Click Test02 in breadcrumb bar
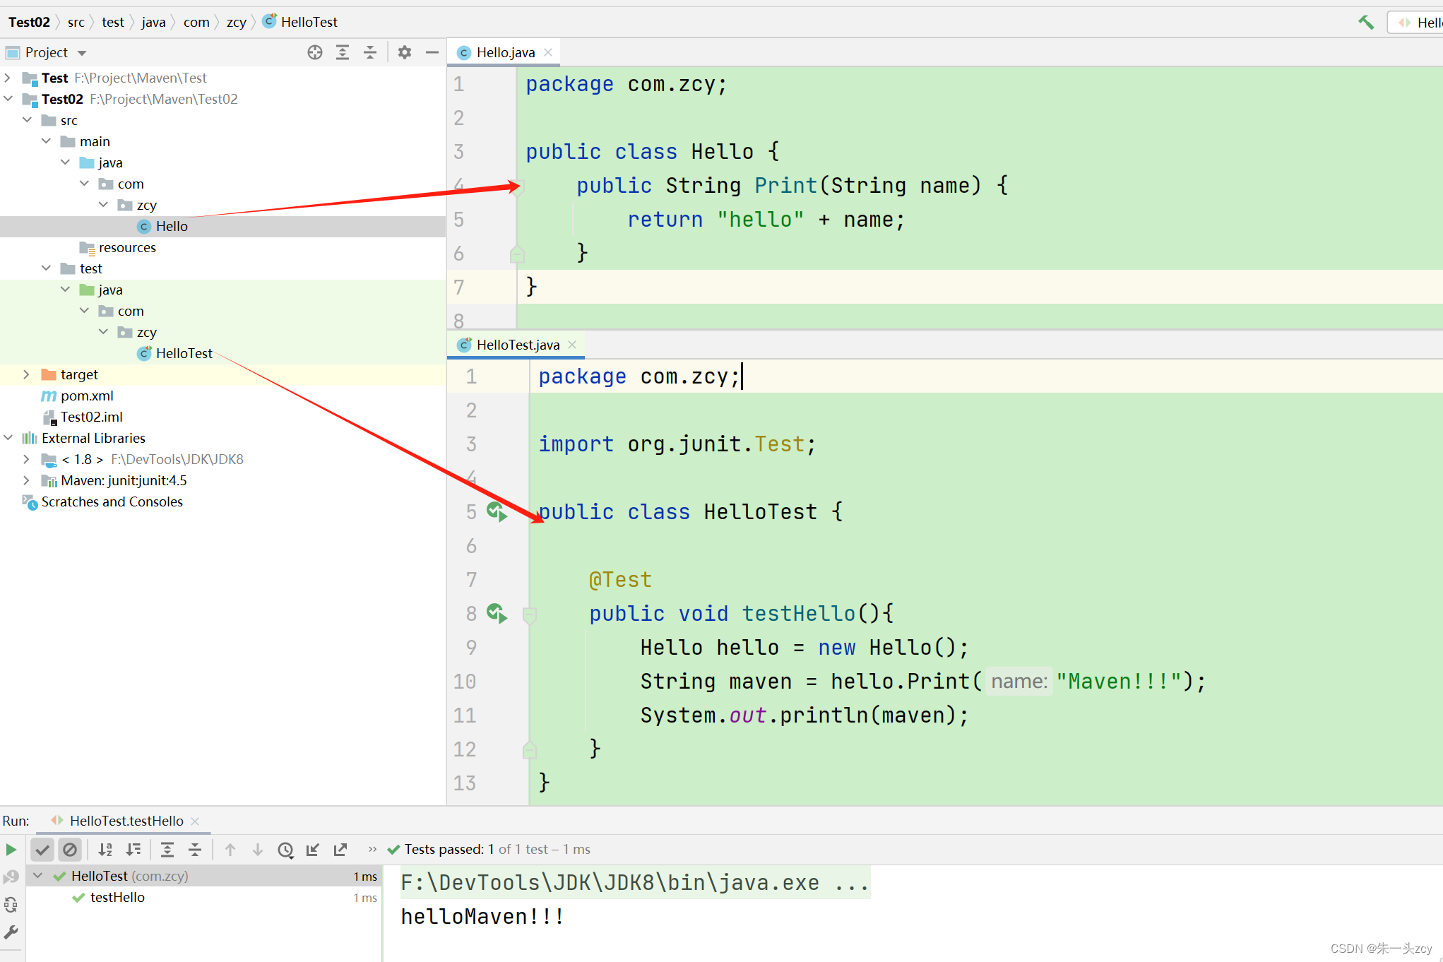 pos(29,22)
